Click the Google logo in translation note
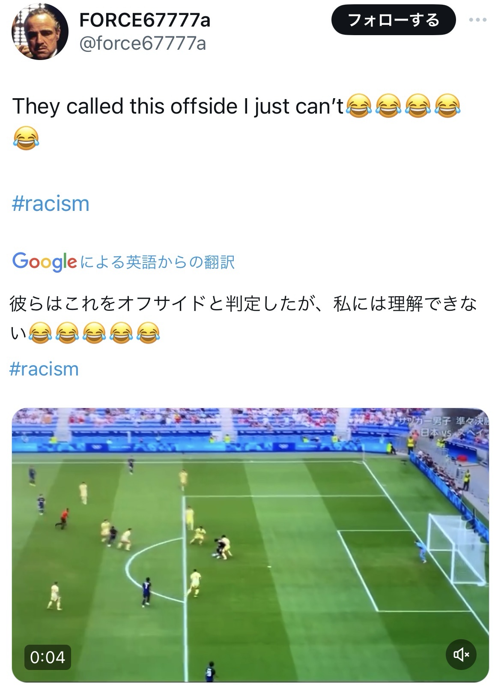 tap(45, 261)
